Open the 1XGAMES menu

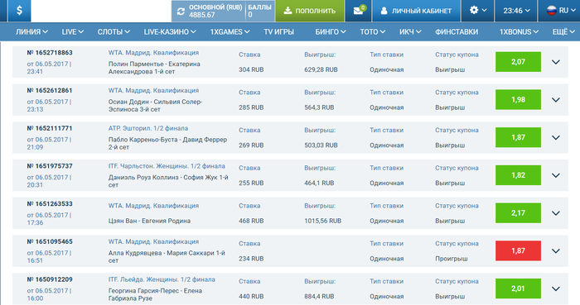pyautogui.click(x=230, y=32)
